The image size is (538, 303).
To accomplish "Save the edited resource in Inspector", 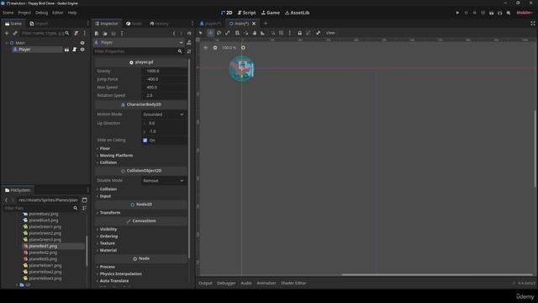I will pyautogui.click(x=113, y=34).
